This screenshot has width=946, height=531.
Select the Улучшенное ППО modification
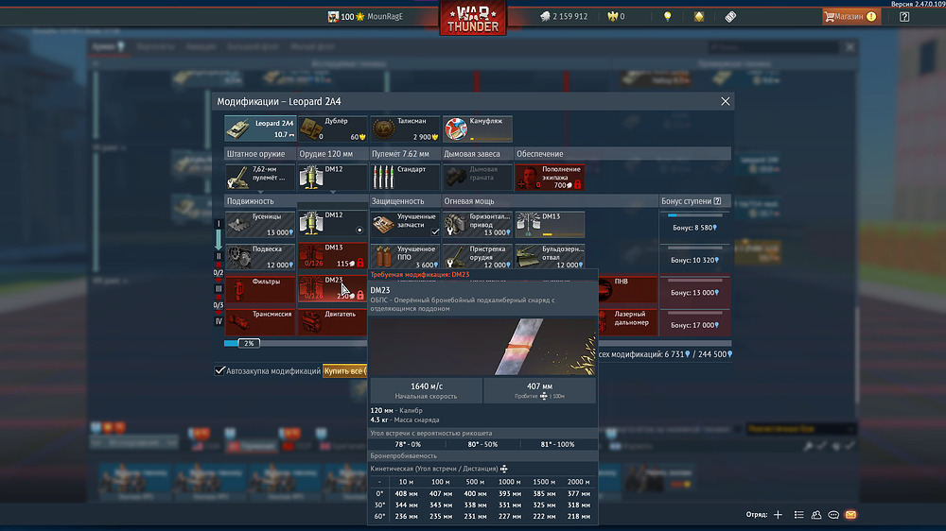pos(405,257)
